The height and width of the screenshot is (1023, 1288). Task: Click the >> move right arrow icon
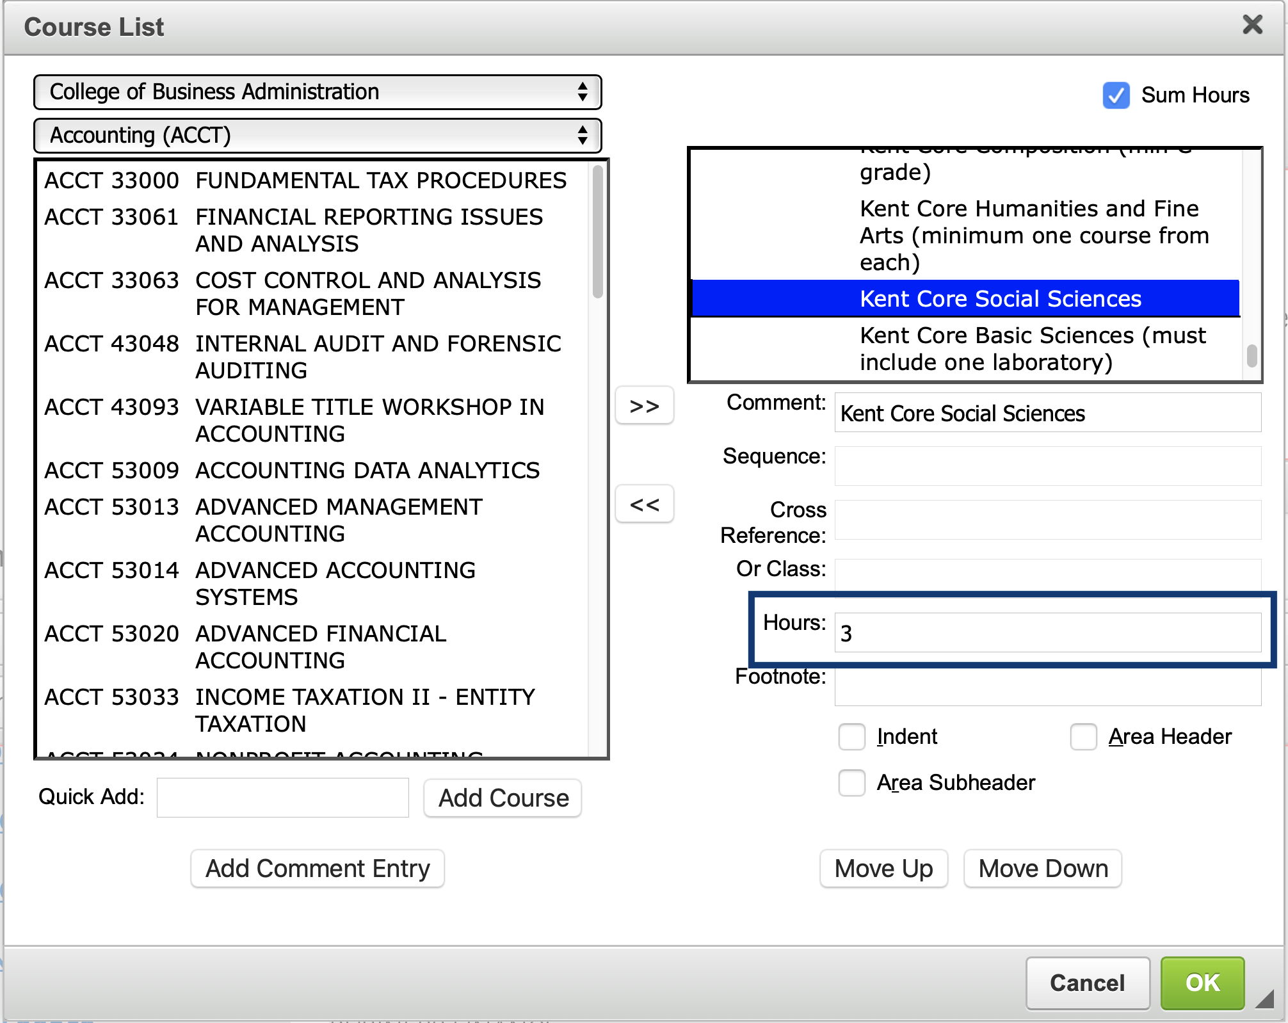[643, 406]
